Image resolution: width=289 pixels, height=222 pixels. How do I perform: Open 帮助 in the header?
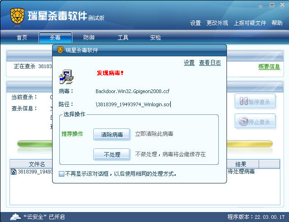(277, 23)
